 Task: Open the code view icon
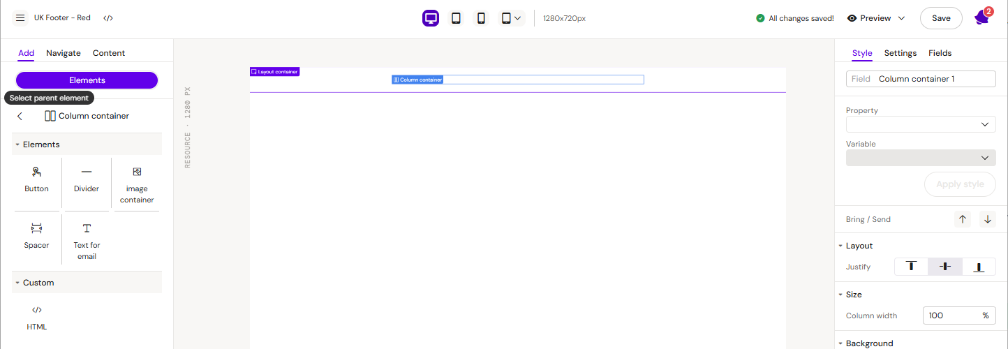pyautogui.click(x=108, y=18)
